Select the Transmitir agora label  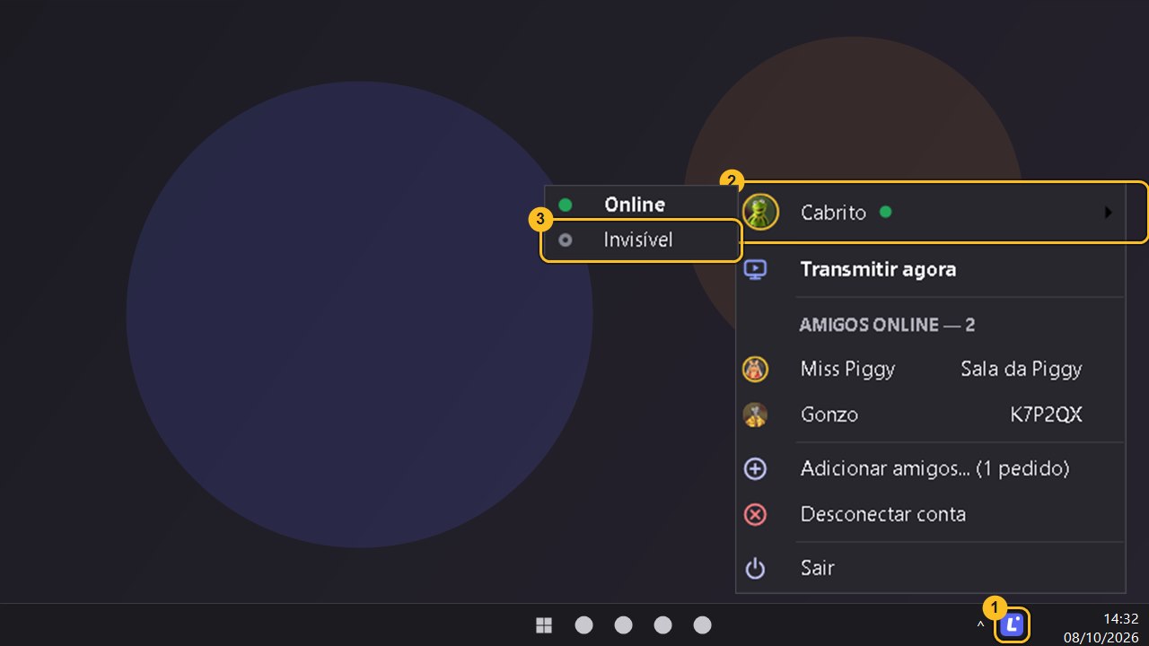tap(878, 269)
